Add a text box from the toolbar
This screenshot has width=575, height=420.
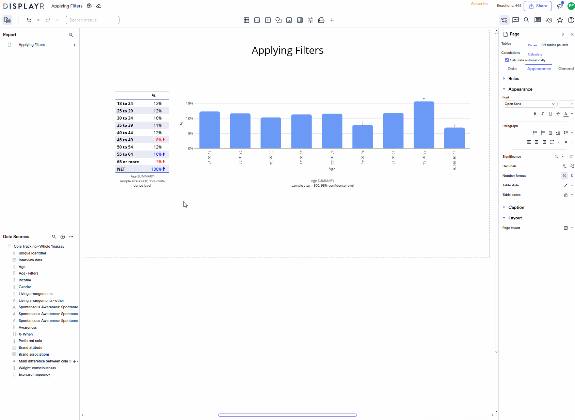tap(268, 20)
